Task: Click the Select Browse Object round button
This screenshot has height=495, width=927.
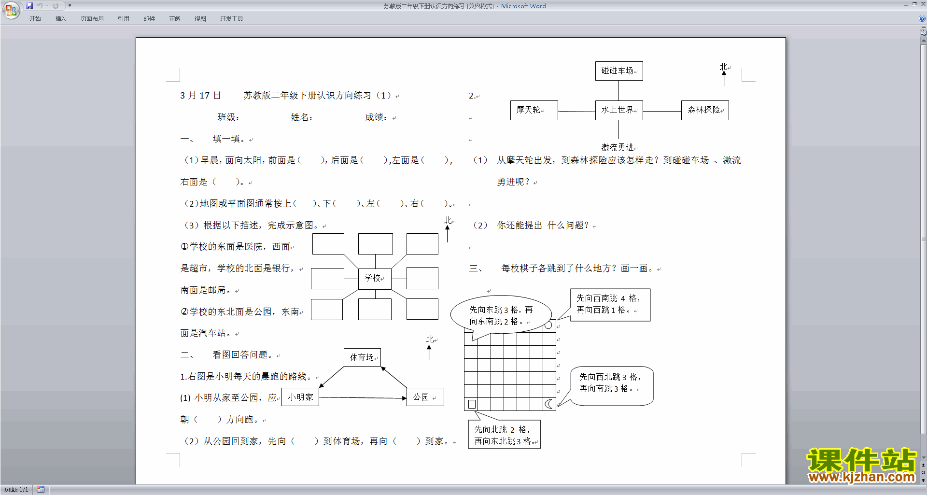Action: pyautogui.click(x=923, y=473)
